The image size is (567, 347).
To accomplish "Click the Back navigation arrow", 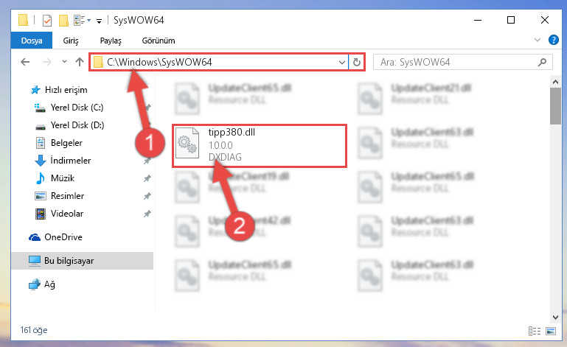I will (x=25, y=62).
